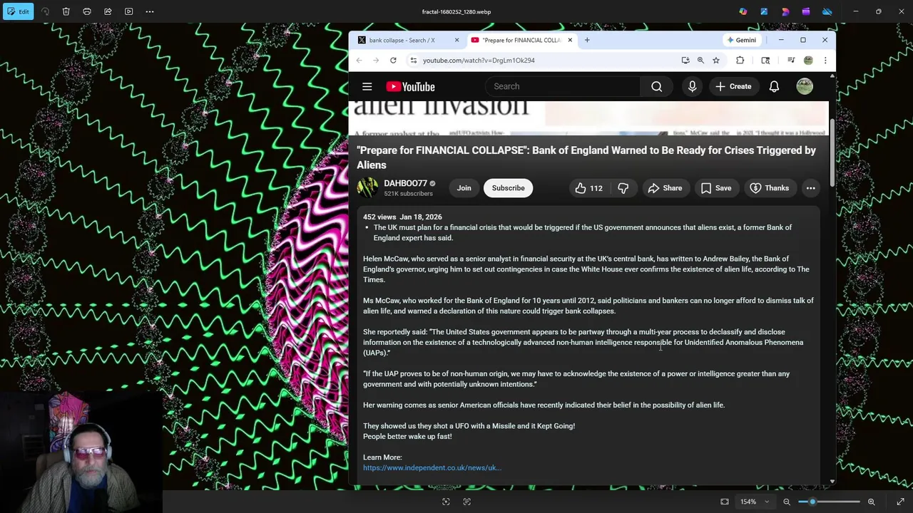
Task: Open video 'More actions' three-dot button
Action: [x=811, y=188]
